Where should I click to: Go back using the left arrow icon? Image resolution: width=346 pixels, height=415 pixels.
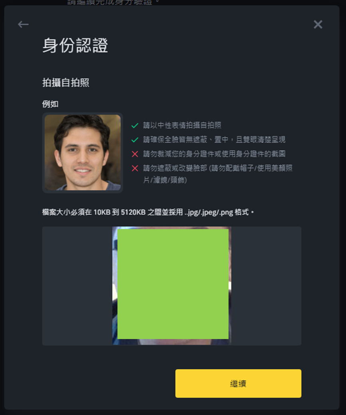click(x=23, y=24)
